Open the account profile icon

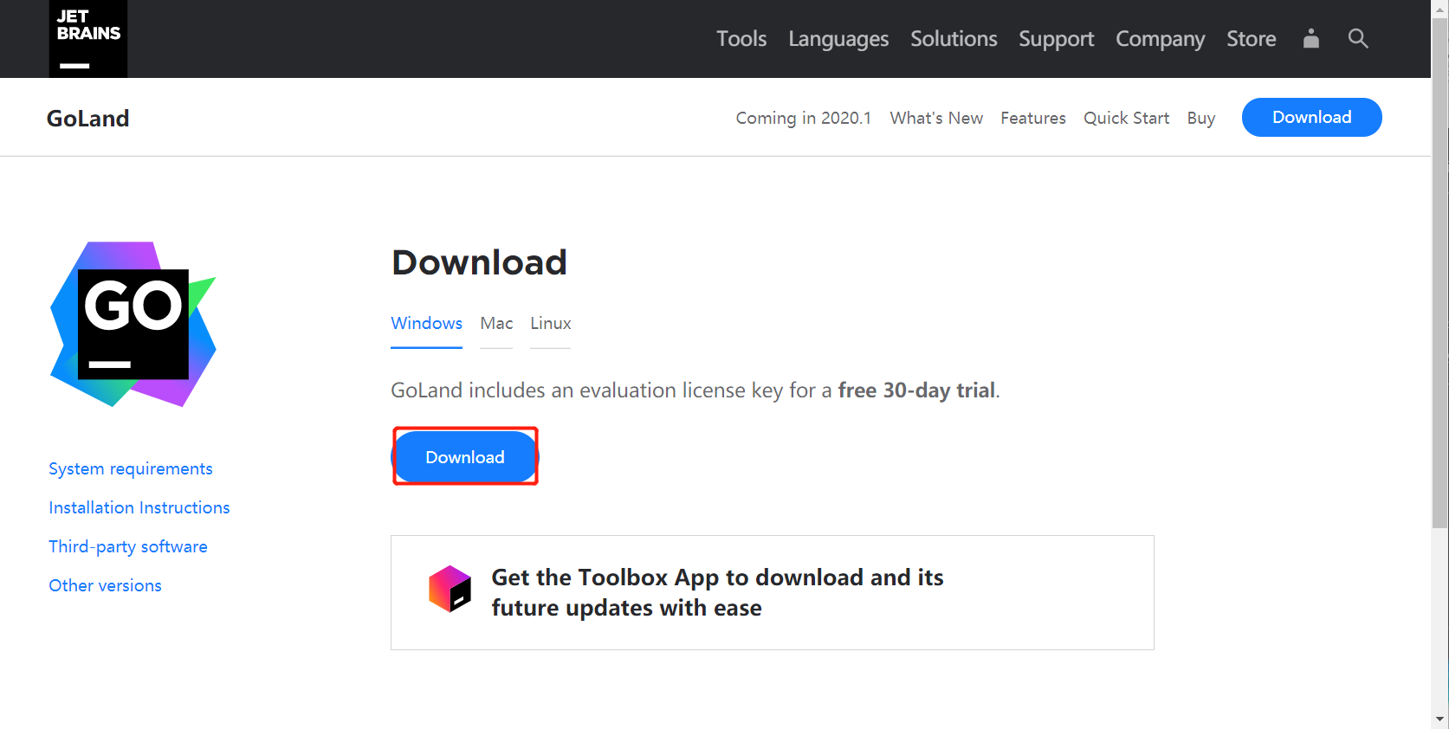point(1311,38)
